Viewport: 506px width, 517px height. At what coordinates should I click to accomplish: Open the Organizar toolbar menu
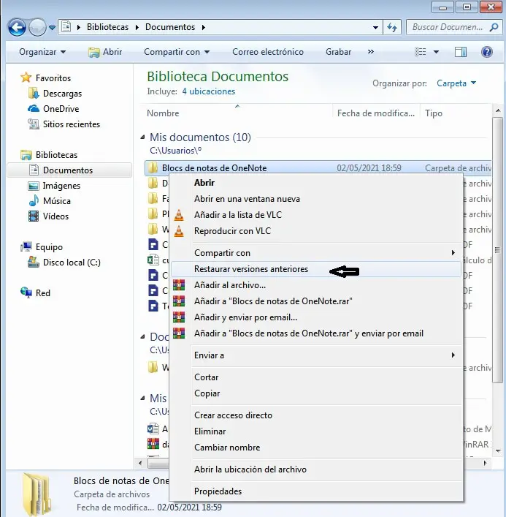(x=42, y=52)
